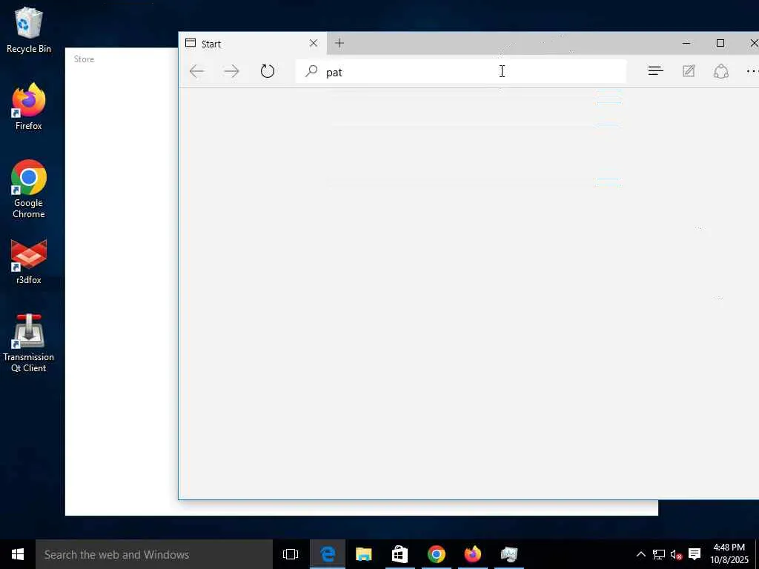Maximize the Edge window
Image resolution: width=759 pixels, height=569 pixels.
pos(720,43)
